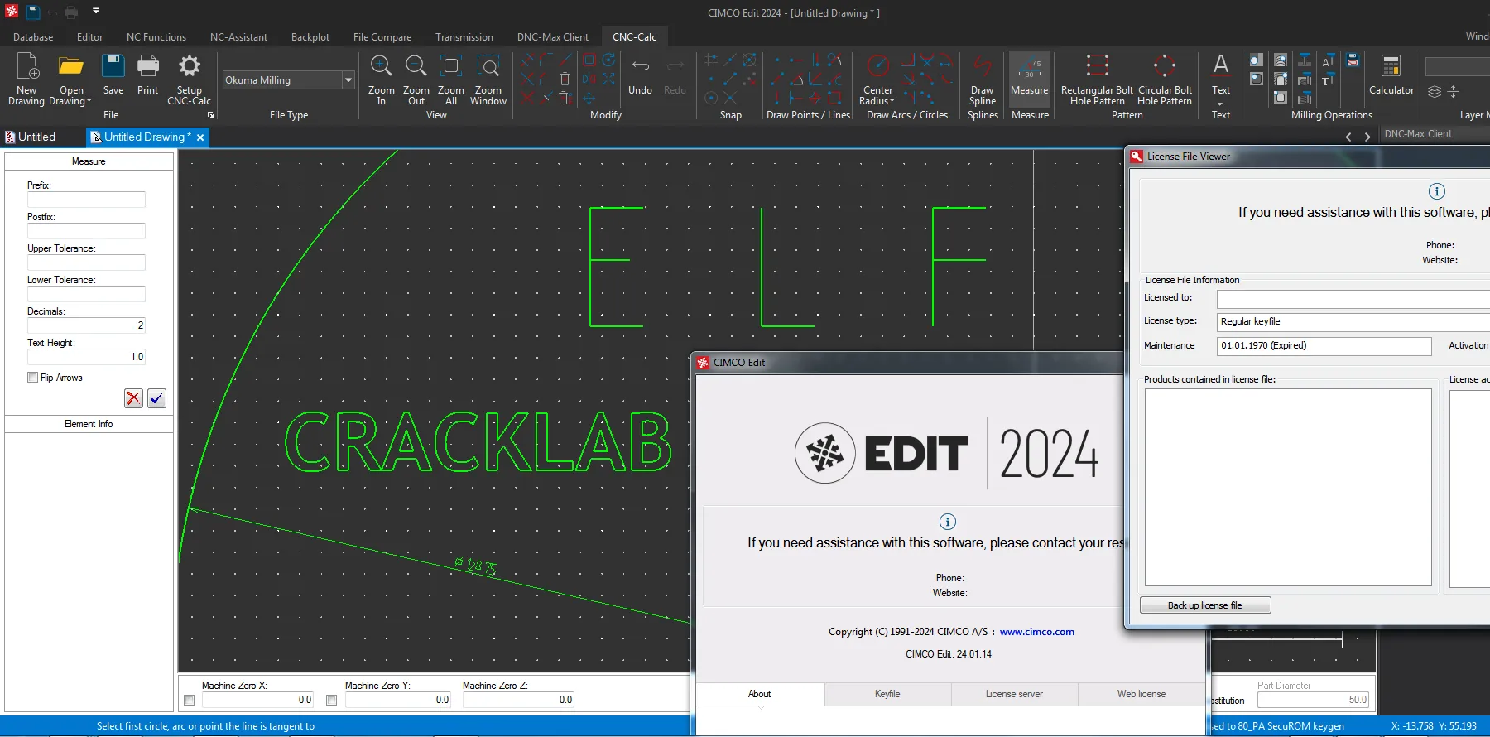
Task: Undo the last drawing action
Action: point(640,75)
